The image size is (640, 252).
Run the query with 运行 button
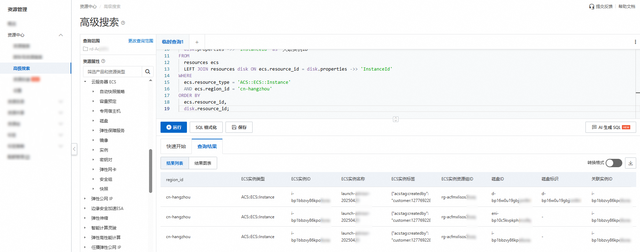coord(174,127)
